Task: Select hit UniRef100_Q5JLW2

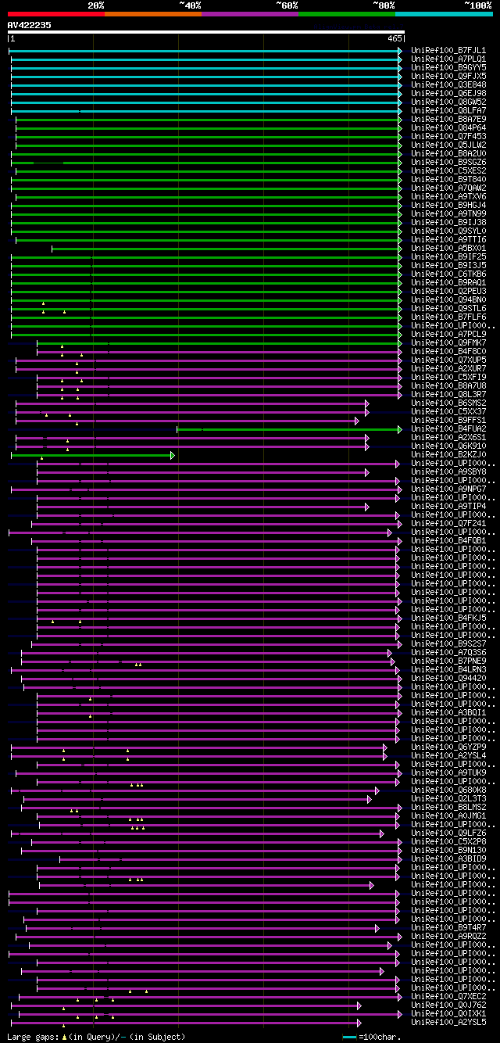Action: (x=448, y=145)
